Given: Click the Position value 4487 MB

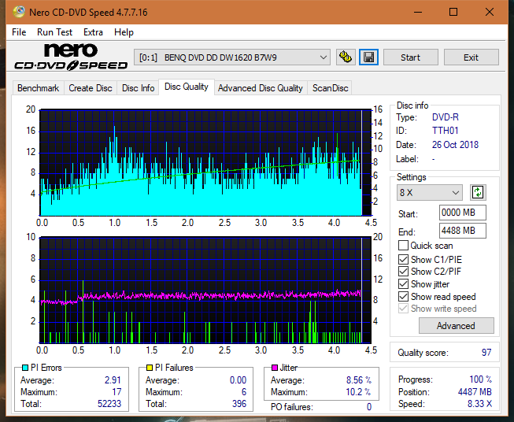Looking at the screenshot, I should (475, 392).
